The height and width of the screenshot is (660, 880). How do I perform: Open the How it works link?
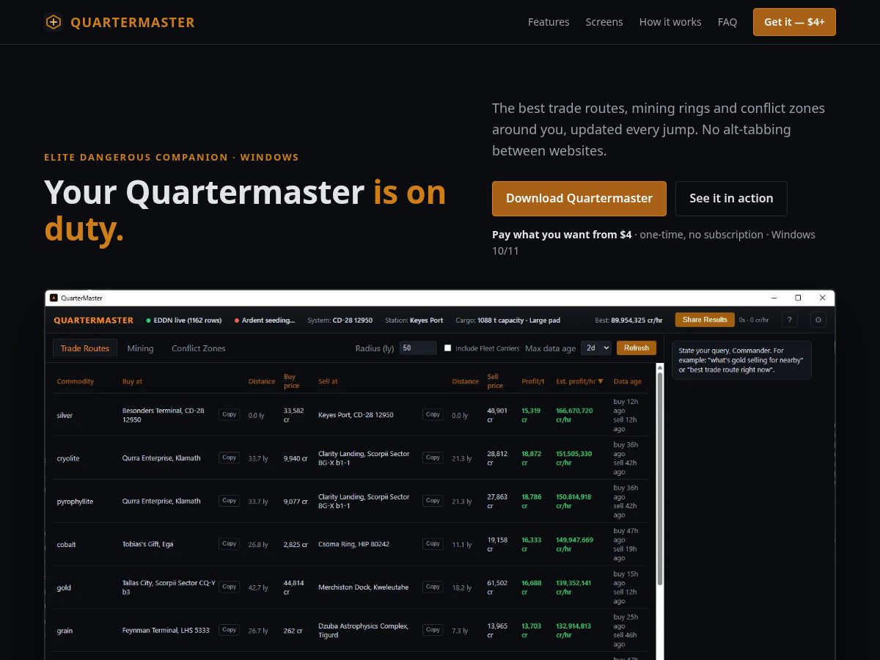[x=670, y=22]
